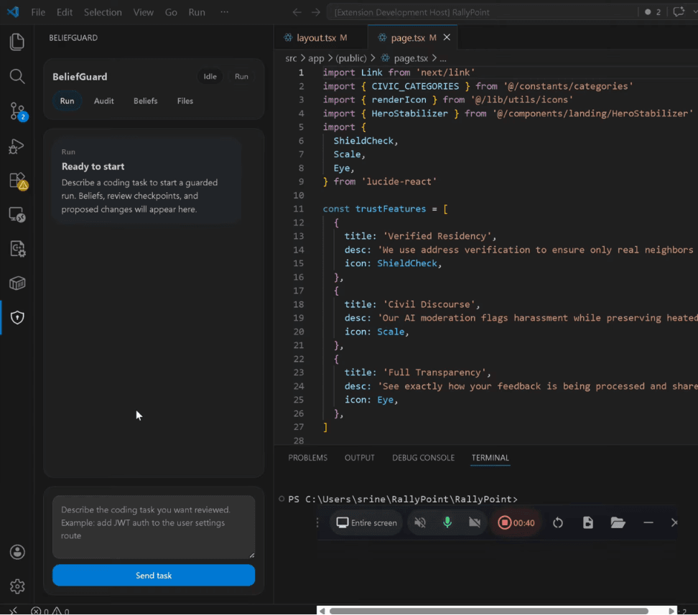The image size is (698, 615).
Task: Select BeliefGuard Files tab
Action: pos(185,101)
